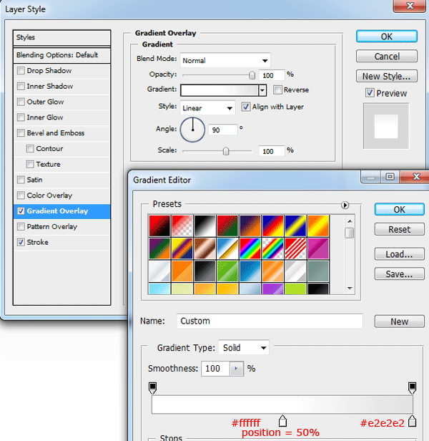
Task: Reset the Gradient Editor
Action: (399, 229)
